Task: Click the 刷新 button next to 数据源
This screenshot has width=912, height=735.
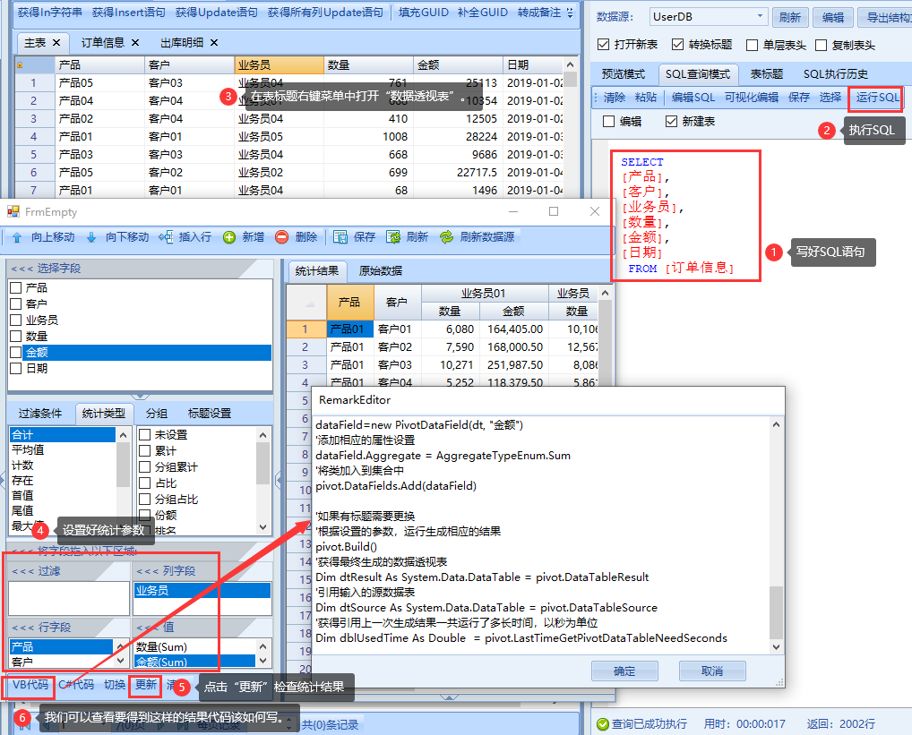Action: 790,17
